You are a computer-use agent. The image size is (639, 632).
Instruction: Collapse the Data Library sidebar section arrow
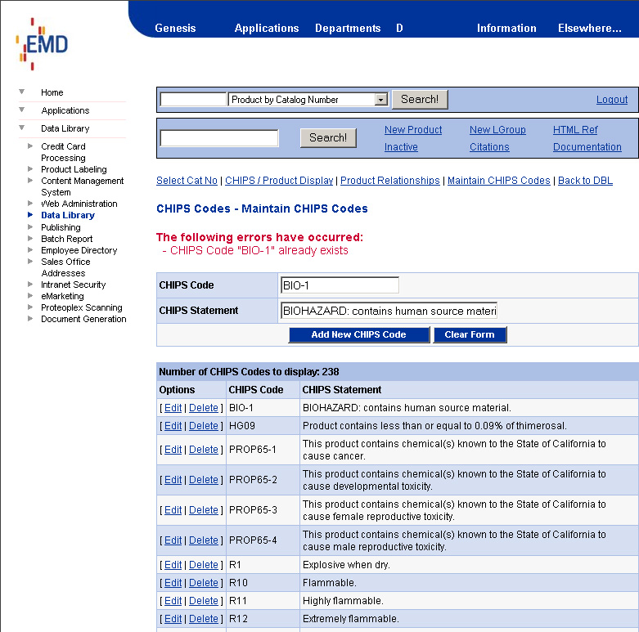click(22, 128)
